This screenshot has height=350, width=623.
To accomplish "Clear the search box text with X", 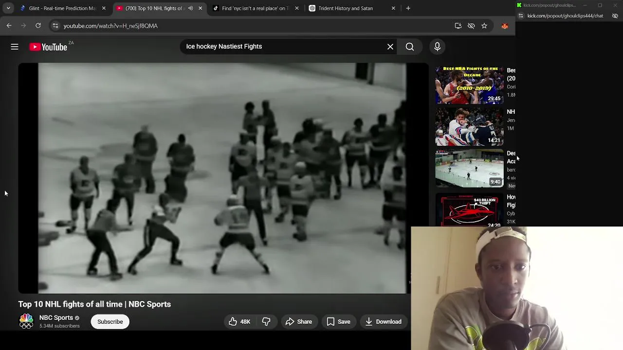I will pyautogui.click(x=390, y=47).
